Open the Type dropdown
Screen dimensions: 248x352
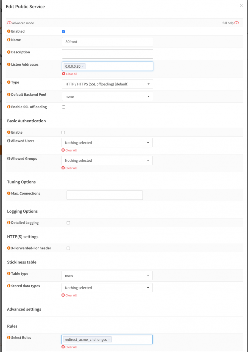click(x=107, y=84)
